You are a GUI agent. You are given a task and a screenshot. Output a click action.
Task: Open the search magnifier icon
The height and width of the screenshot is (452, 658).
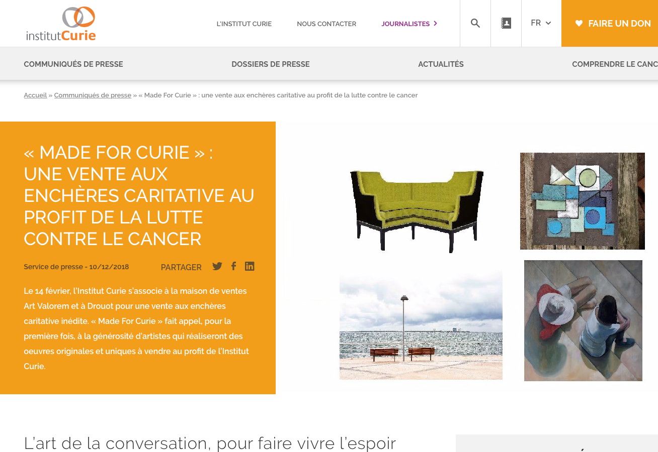(475, 23)
